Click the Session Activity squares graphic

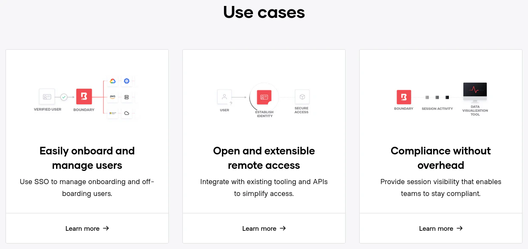tap(437, 98)
